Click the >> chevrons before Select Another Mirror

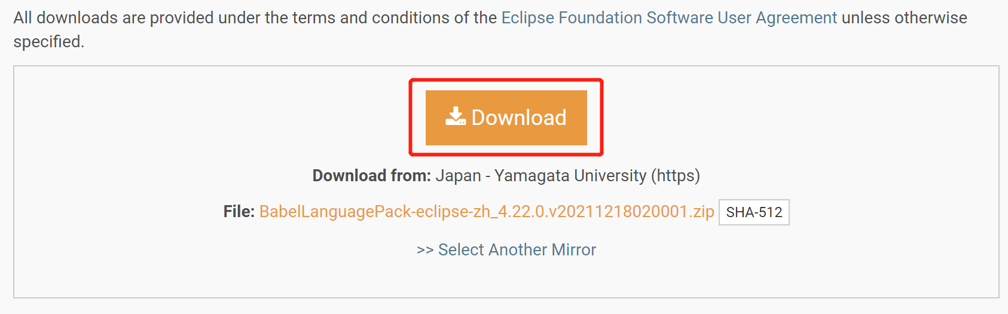(x=425, y=250)
